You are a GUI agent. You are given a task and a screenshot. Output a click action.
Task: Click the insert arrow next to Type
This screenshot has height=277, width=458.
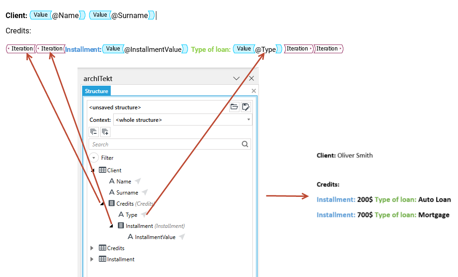[144, 214]
